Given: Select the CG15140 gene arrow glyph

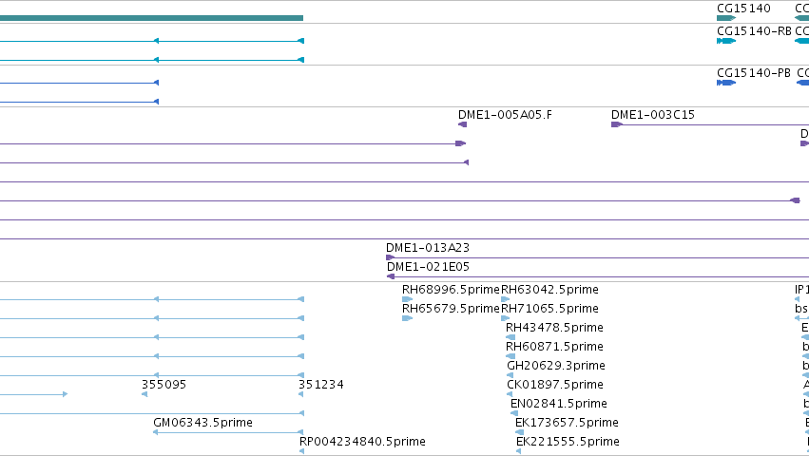Looking at the screenshot, I should [x=726, y=18].
